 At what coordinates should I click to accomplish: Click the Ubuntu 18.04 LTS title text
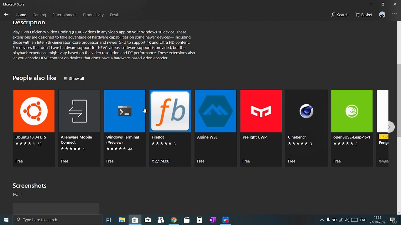(31, 137)
